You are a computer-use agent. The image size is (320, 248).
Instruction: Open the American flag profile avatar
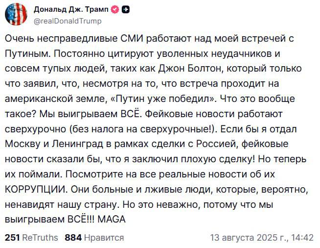tap(16, 14)
